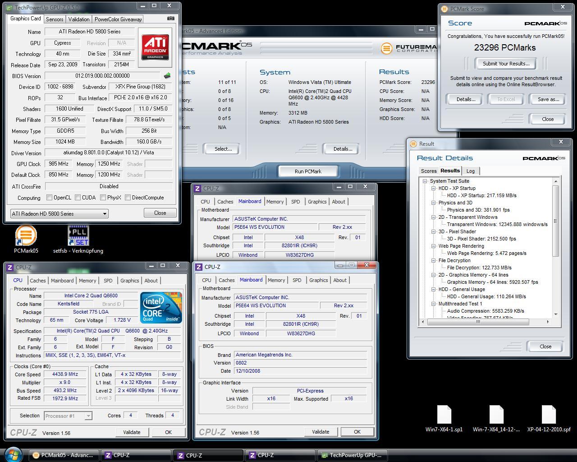The width and height of the screenshot is (577, 462).
Task: Collapse the File Decryption node
Action: coord(433,260)
